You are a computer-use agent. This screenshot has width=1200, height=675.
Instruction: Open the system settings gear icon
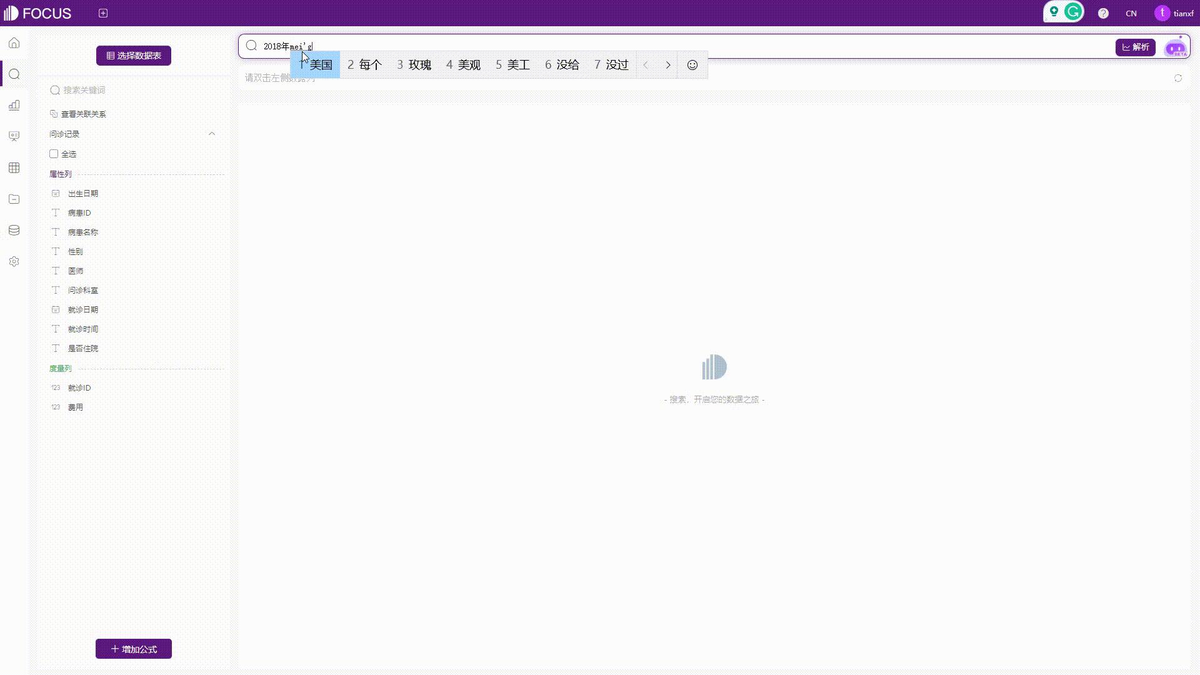[14, 262]
